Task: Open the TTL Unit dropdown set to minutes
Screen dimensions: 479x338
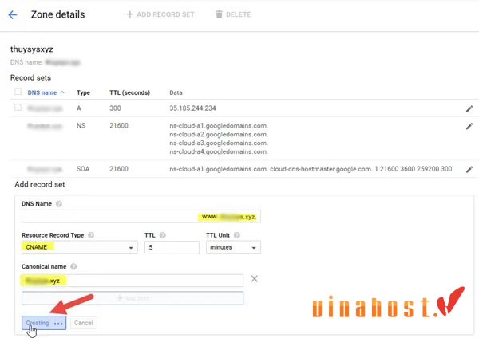Action: pos(232,248)
